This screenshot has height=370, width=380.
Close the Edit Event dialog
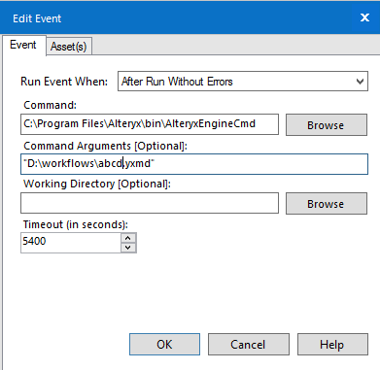click(x=364, y=17)
